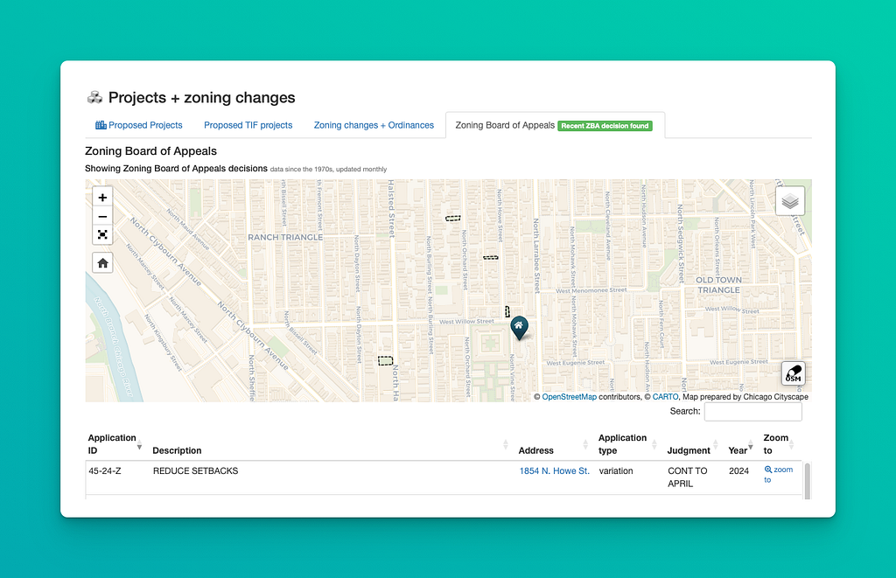Click the 2024 year cell

point(738,470)
